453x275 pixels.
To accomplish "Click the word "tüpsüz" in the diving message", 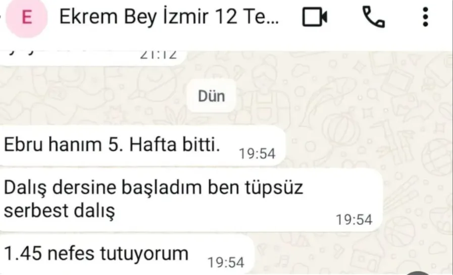I will (x=274, y=188).
